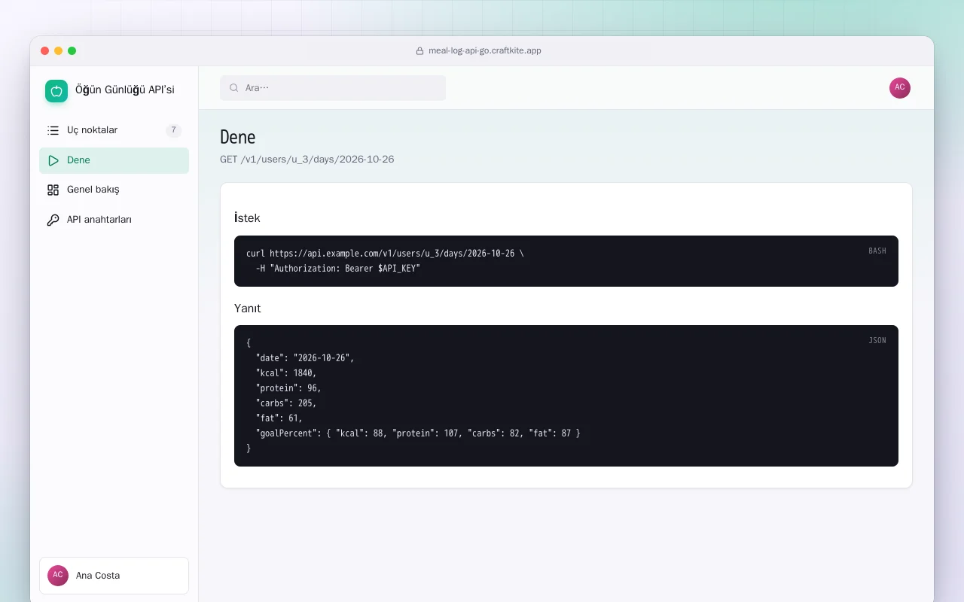This screenshot has height=602, width=964.
Task: Click the Yanıt section heading
Action: pos(248,309)
